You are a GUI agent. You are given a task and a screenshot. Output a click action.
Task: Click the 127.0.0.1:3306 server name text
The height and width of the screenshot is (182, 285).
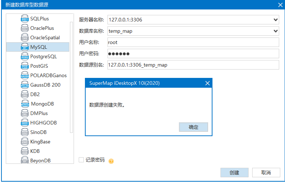tap(125, 20)
